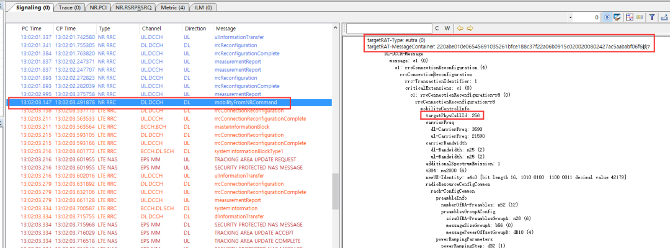The width and height of the screenshot is (670, 248).
Task: Select the TRACKING AREA UPDATE REQUEST row
Action: tap(169, 159)
